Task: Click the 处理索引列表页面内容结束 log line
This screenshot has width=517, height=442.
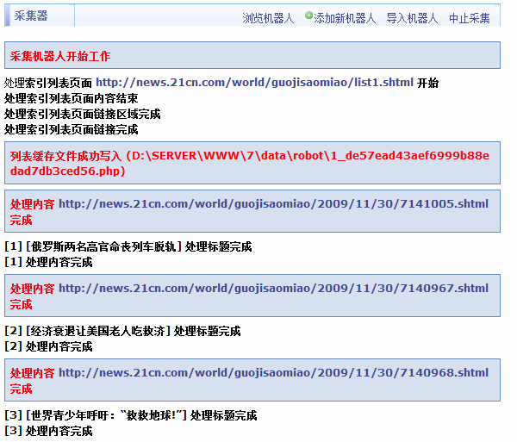Action: pos(71,99)
